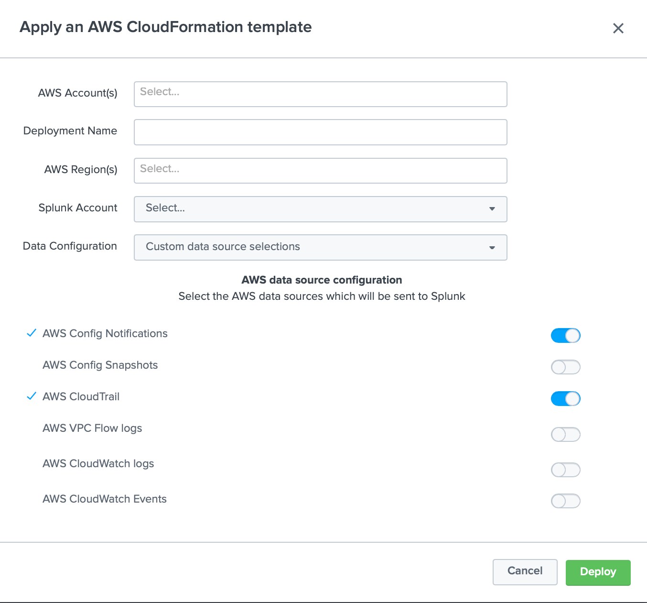647x603 pixels.
Task: Click the Splunk Account dropdown arrow
Action: tap(492, 209)
